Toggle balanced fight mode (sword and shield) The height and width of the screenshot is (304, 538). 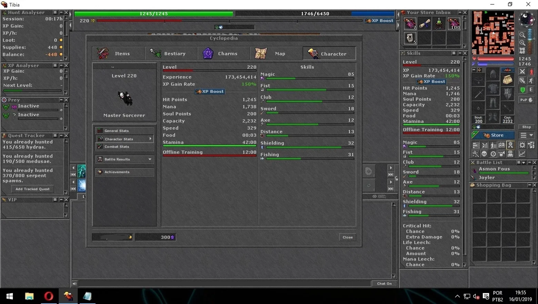pyautogui.click(x=522, y=81)
